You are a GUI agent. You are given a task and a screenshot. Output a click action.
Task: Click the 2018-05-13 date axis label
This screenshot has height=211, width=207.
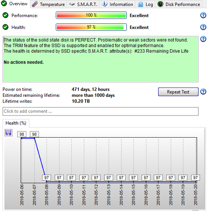point(108,195)
